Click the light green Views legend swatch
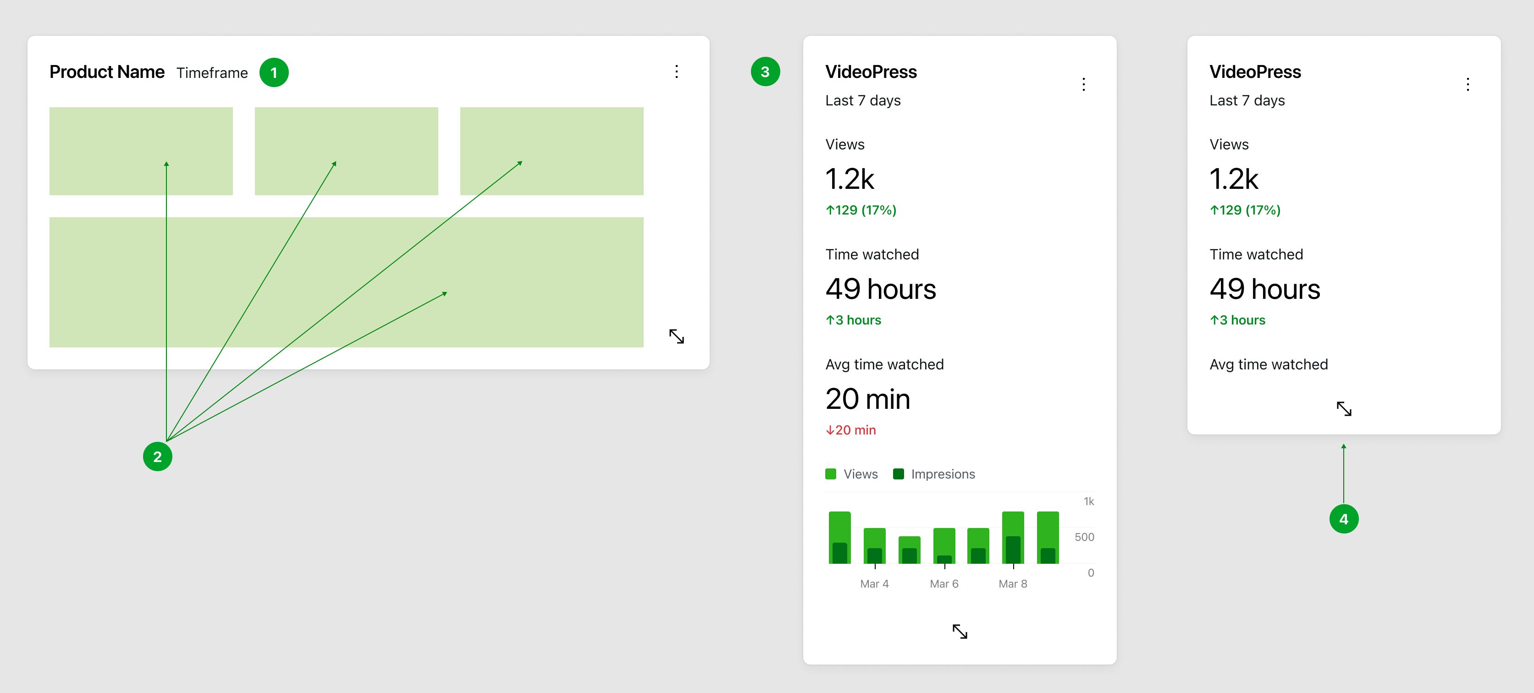Viewport: 1534px width, 693px height. point(831,474)
